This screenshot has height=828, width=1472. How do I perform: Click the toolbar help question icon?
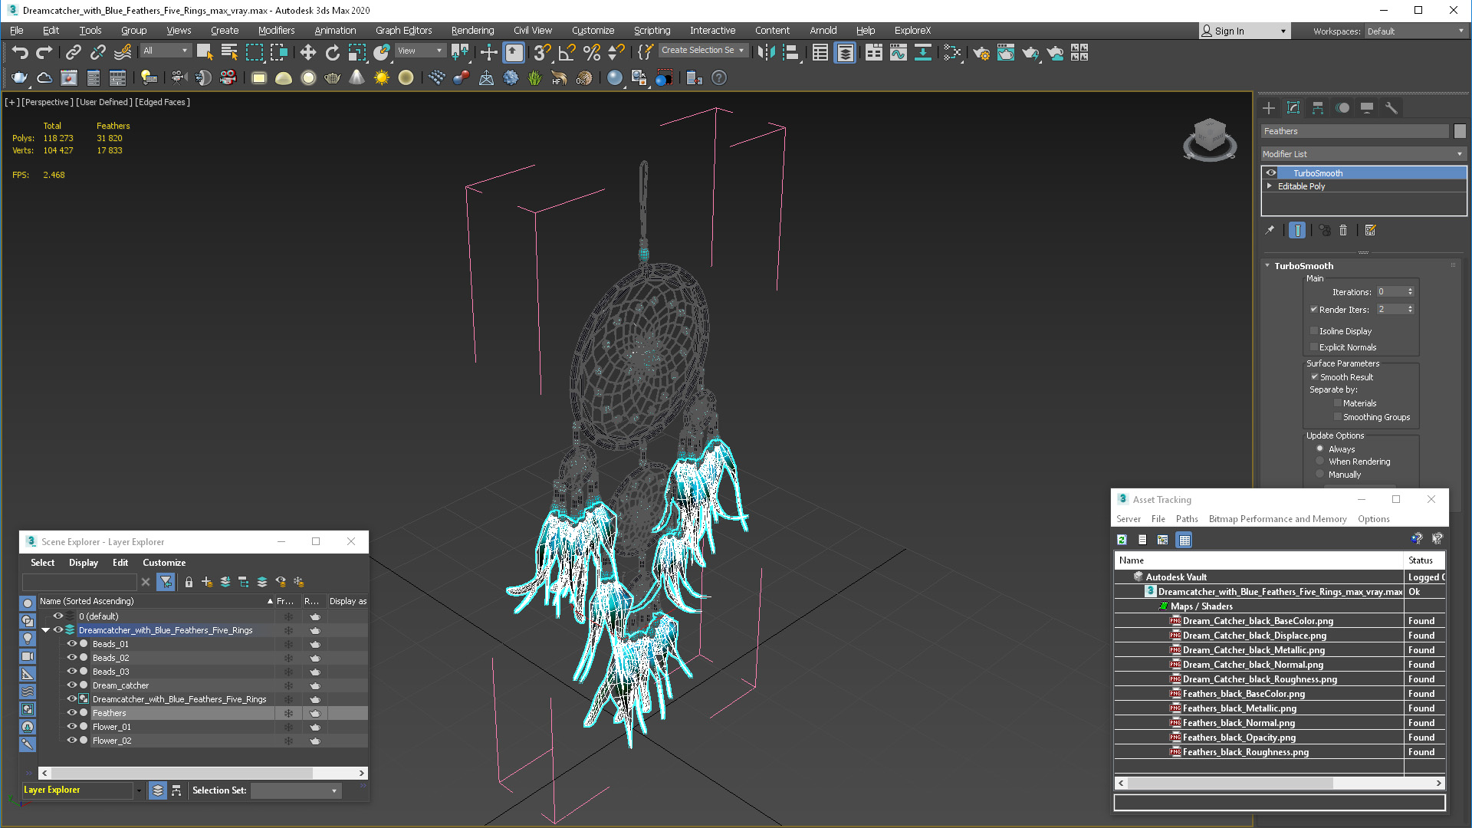tap(719, 77)
